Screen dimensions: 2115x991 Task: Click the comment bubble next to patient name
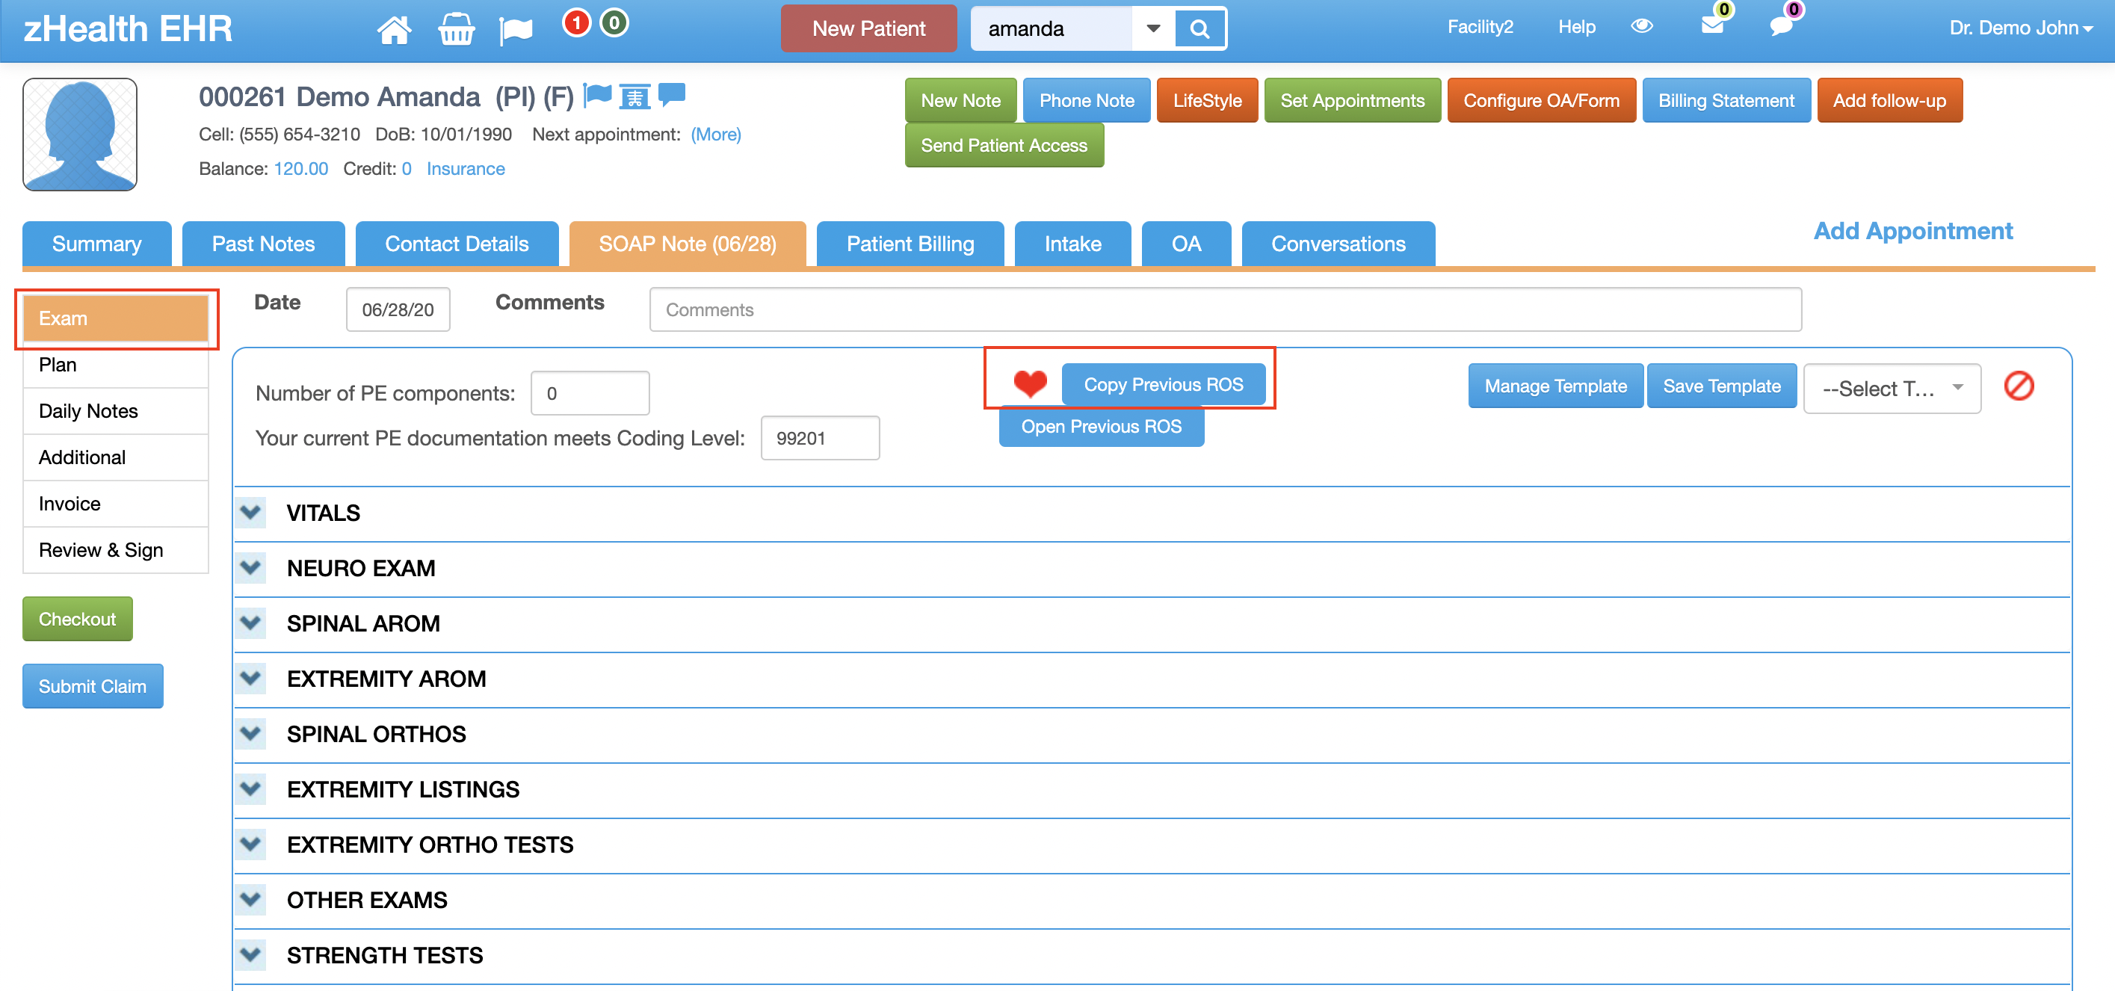(672, 94)
